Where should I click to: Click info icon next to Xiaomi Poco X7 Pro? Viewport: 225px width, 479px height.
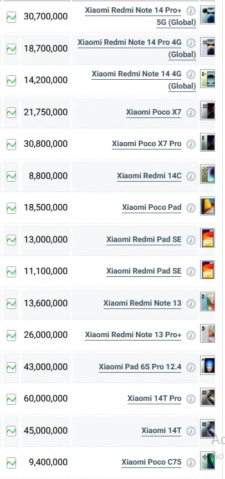pos(191,144)
